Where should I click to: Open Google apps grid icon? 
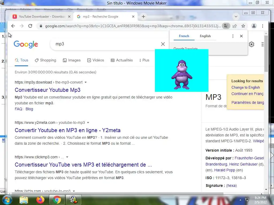point(263,44)
